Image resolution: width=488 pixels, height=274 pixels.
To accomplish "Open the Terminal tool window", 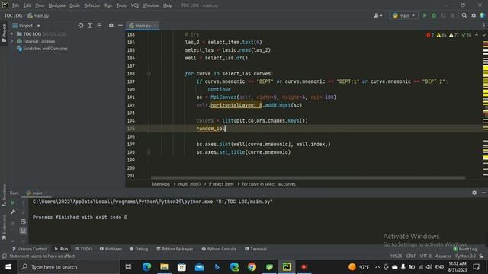I will click(255, 249).
